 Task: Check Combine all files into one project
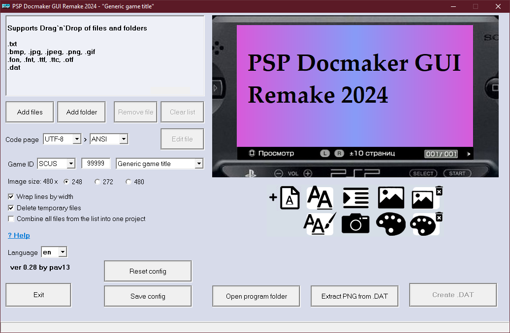coord(11,219)
